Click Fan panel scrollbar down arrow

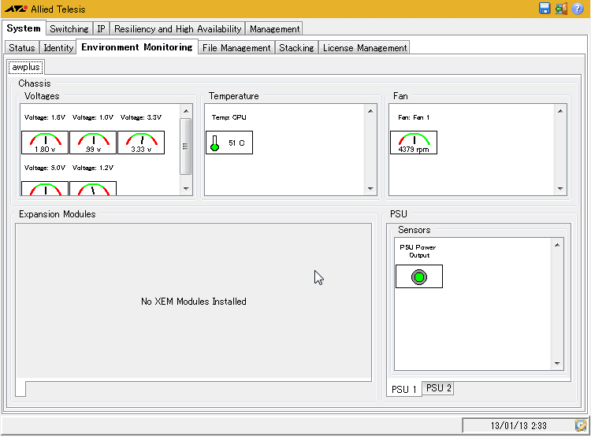coord(560,188)
